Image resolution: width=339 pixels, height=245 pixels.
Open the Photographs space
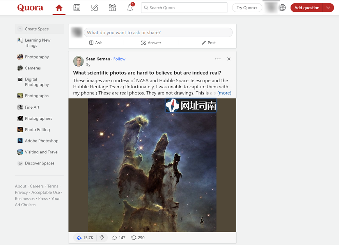tap(37, 96)
